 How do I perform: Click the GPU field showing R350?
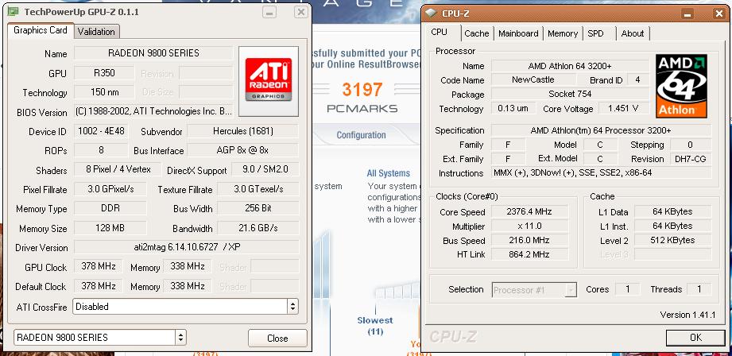point(104,73)
